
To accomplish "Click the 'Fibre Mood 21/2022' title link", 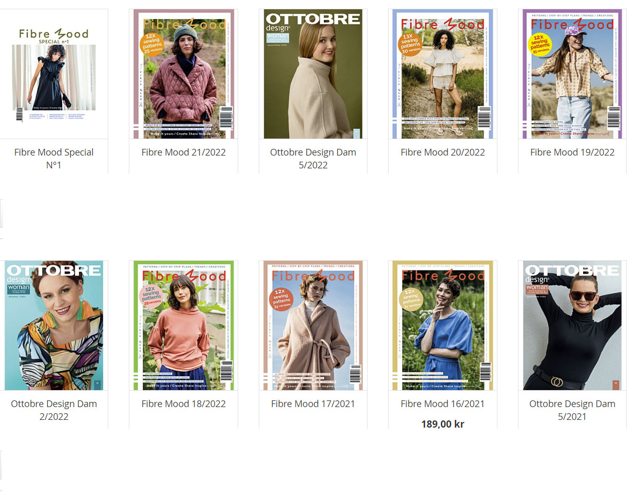I will [x=184, y=152].
